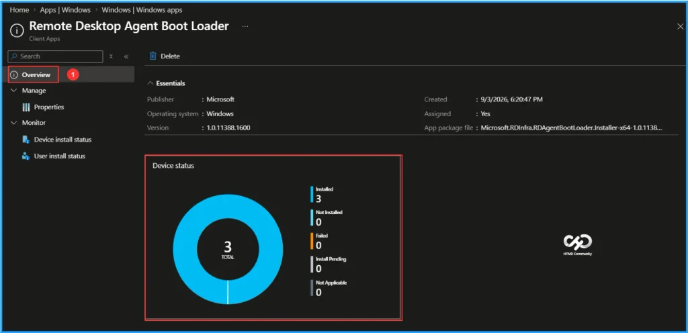Click the Installed legend color bar

pyautogui.click(x=312, y=194)
